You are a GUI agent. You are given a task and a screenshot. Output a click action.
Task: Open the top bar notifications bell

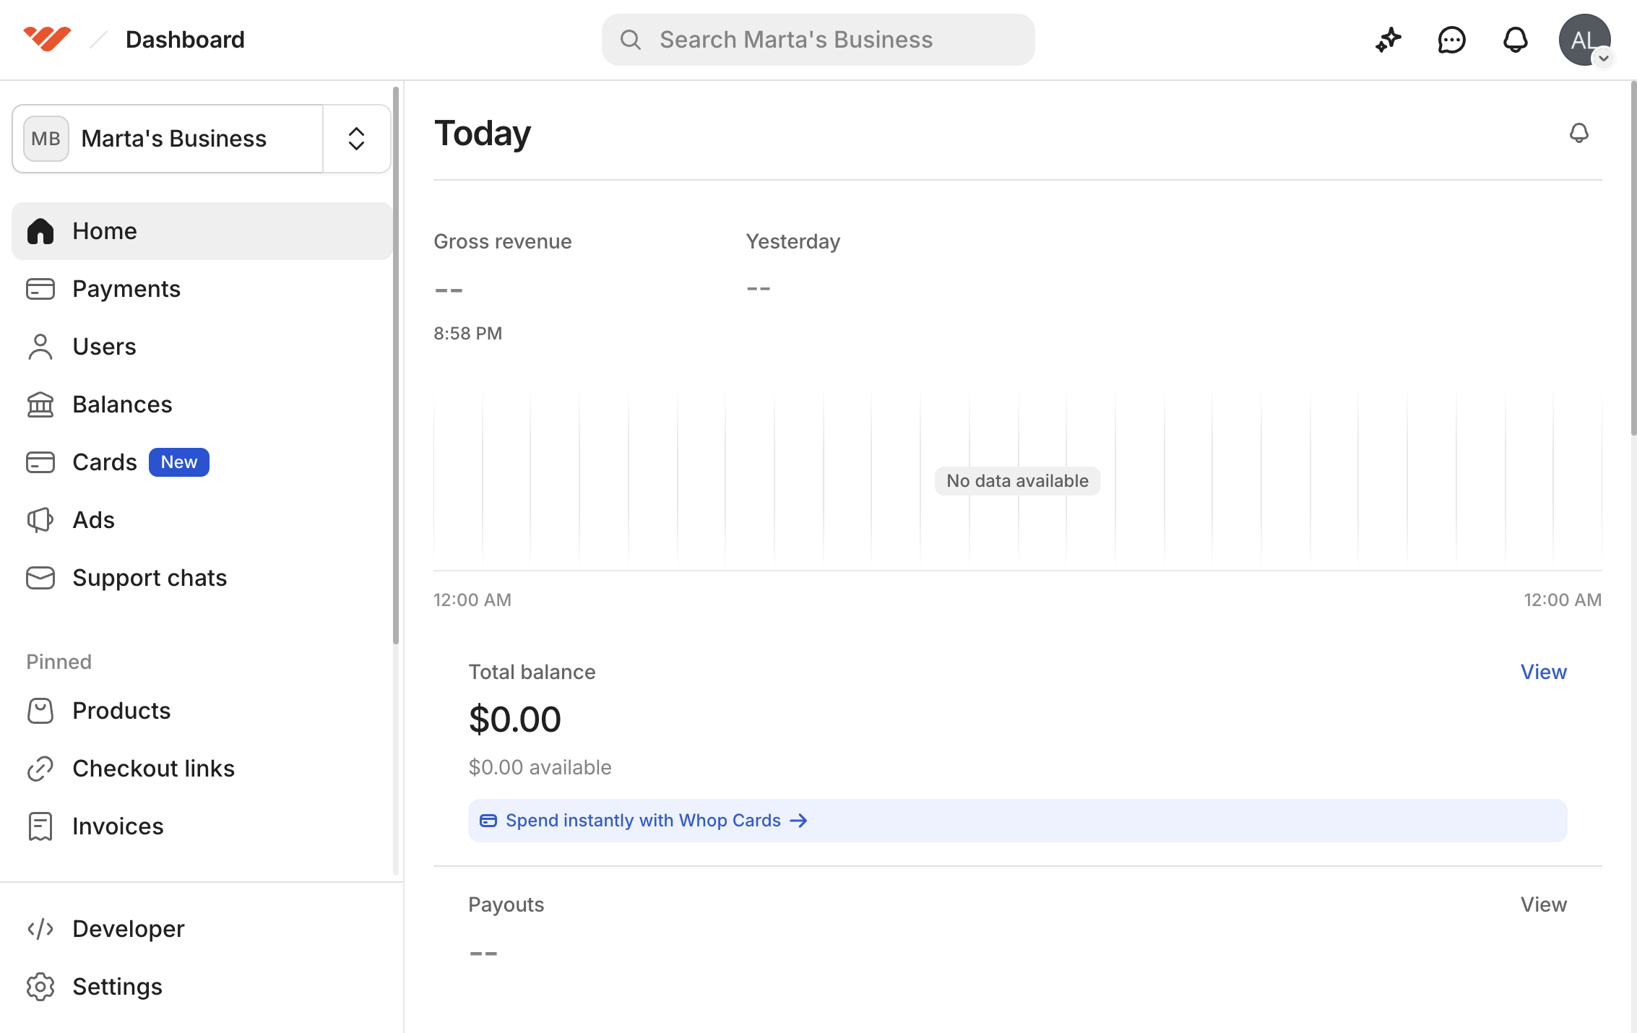1515,40
